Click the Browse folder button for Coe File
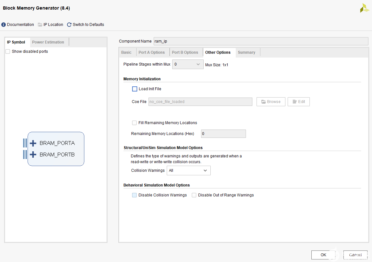The height and width of the screenshot is (262, 372). tap(271, 102)
